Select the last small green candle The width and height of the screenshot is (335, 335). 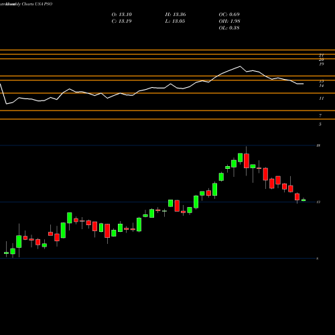(x=304, y=200)
